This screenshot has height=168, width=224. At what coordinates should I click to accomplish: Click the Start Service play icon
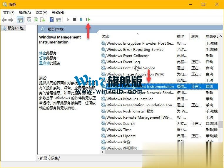click(68, 20)
